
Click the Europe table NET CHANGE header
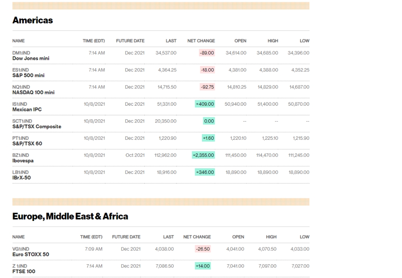coord(197,237)
